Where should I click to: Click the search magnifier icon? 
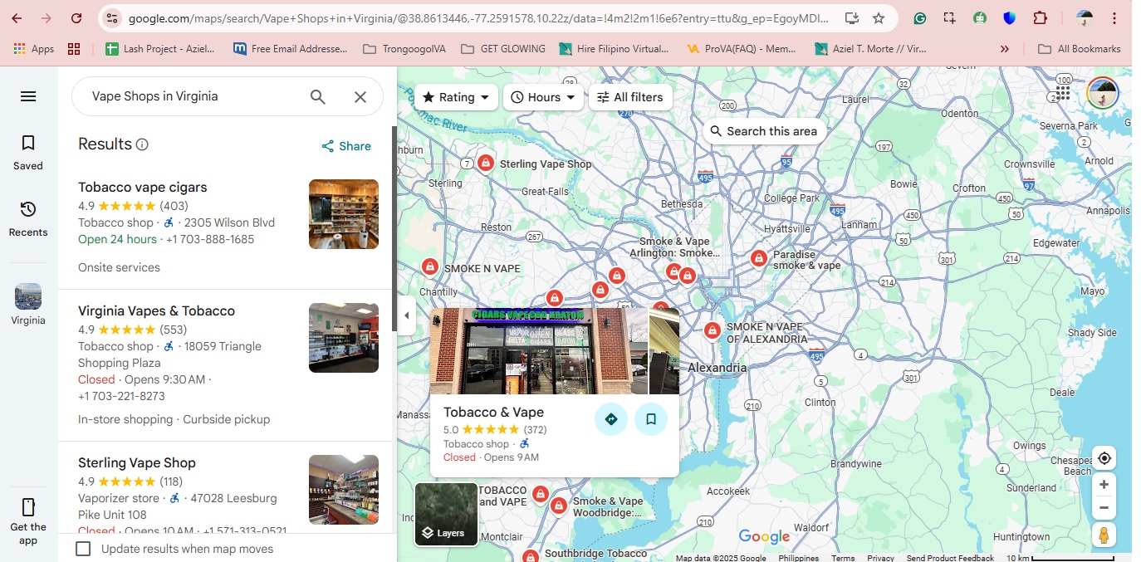pyautogui.click(x=318, y=97)
